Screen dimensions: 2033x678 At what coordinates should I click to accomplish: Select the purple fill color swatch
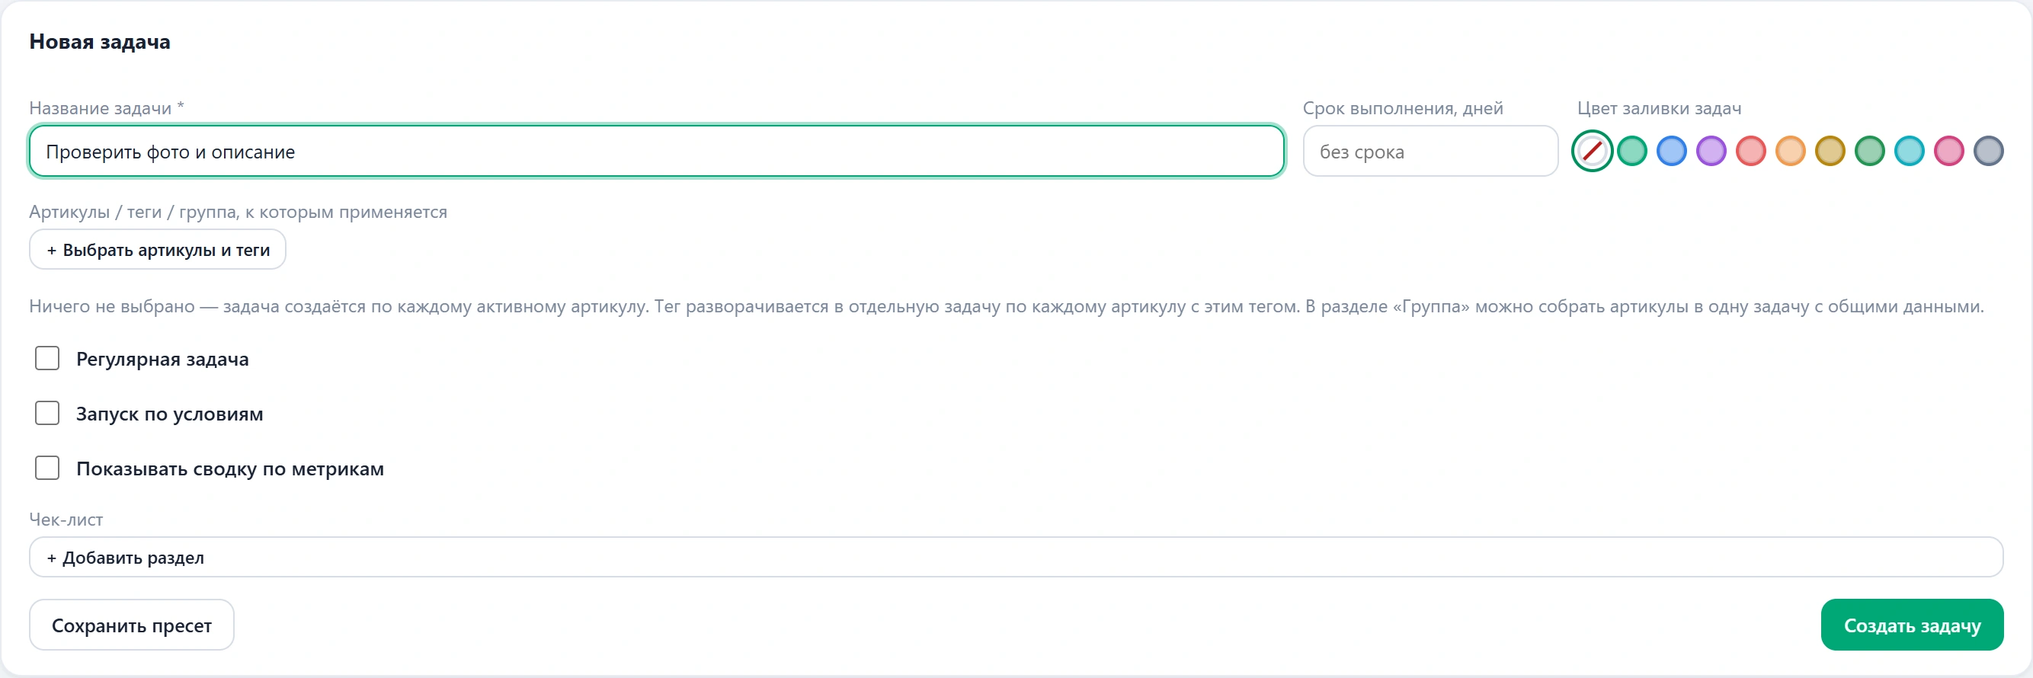(1710, 151)
